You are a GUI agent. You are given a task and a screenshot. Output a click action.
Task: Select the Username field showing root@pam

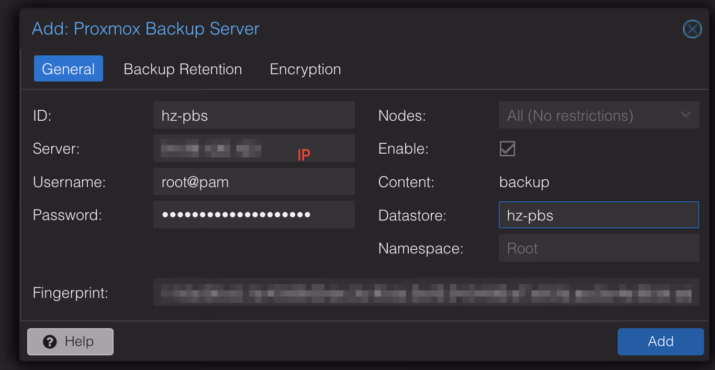[x=254, y=181]
